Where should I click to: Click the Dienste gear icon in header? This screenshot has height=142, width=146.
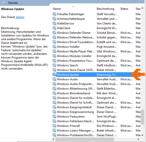pos(4,3)
